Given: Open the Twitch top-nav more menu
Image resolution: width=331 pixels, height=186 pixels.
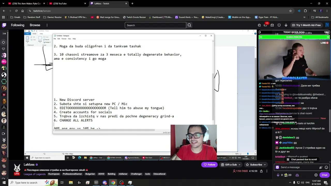Looking at the screenshot, I should (x=47, y=25).
